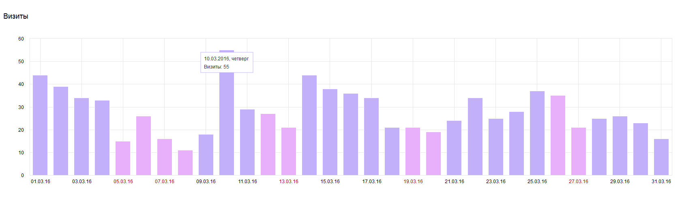Select the first bar dated 01.03.16
This screenshot has height=201, width=682.
[x=40, y=125]
